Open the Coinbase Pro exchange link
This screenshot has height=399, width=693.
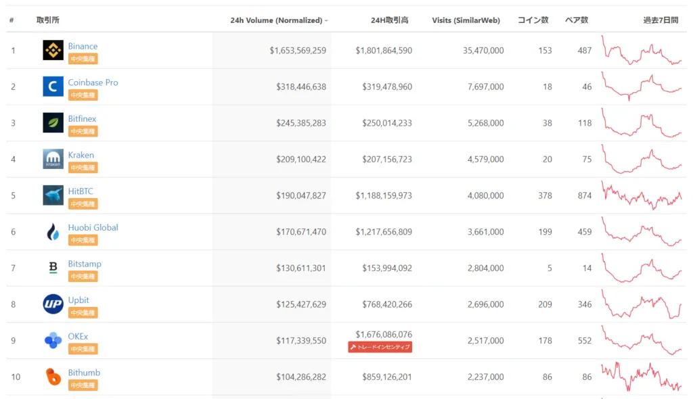click(93, 83)
